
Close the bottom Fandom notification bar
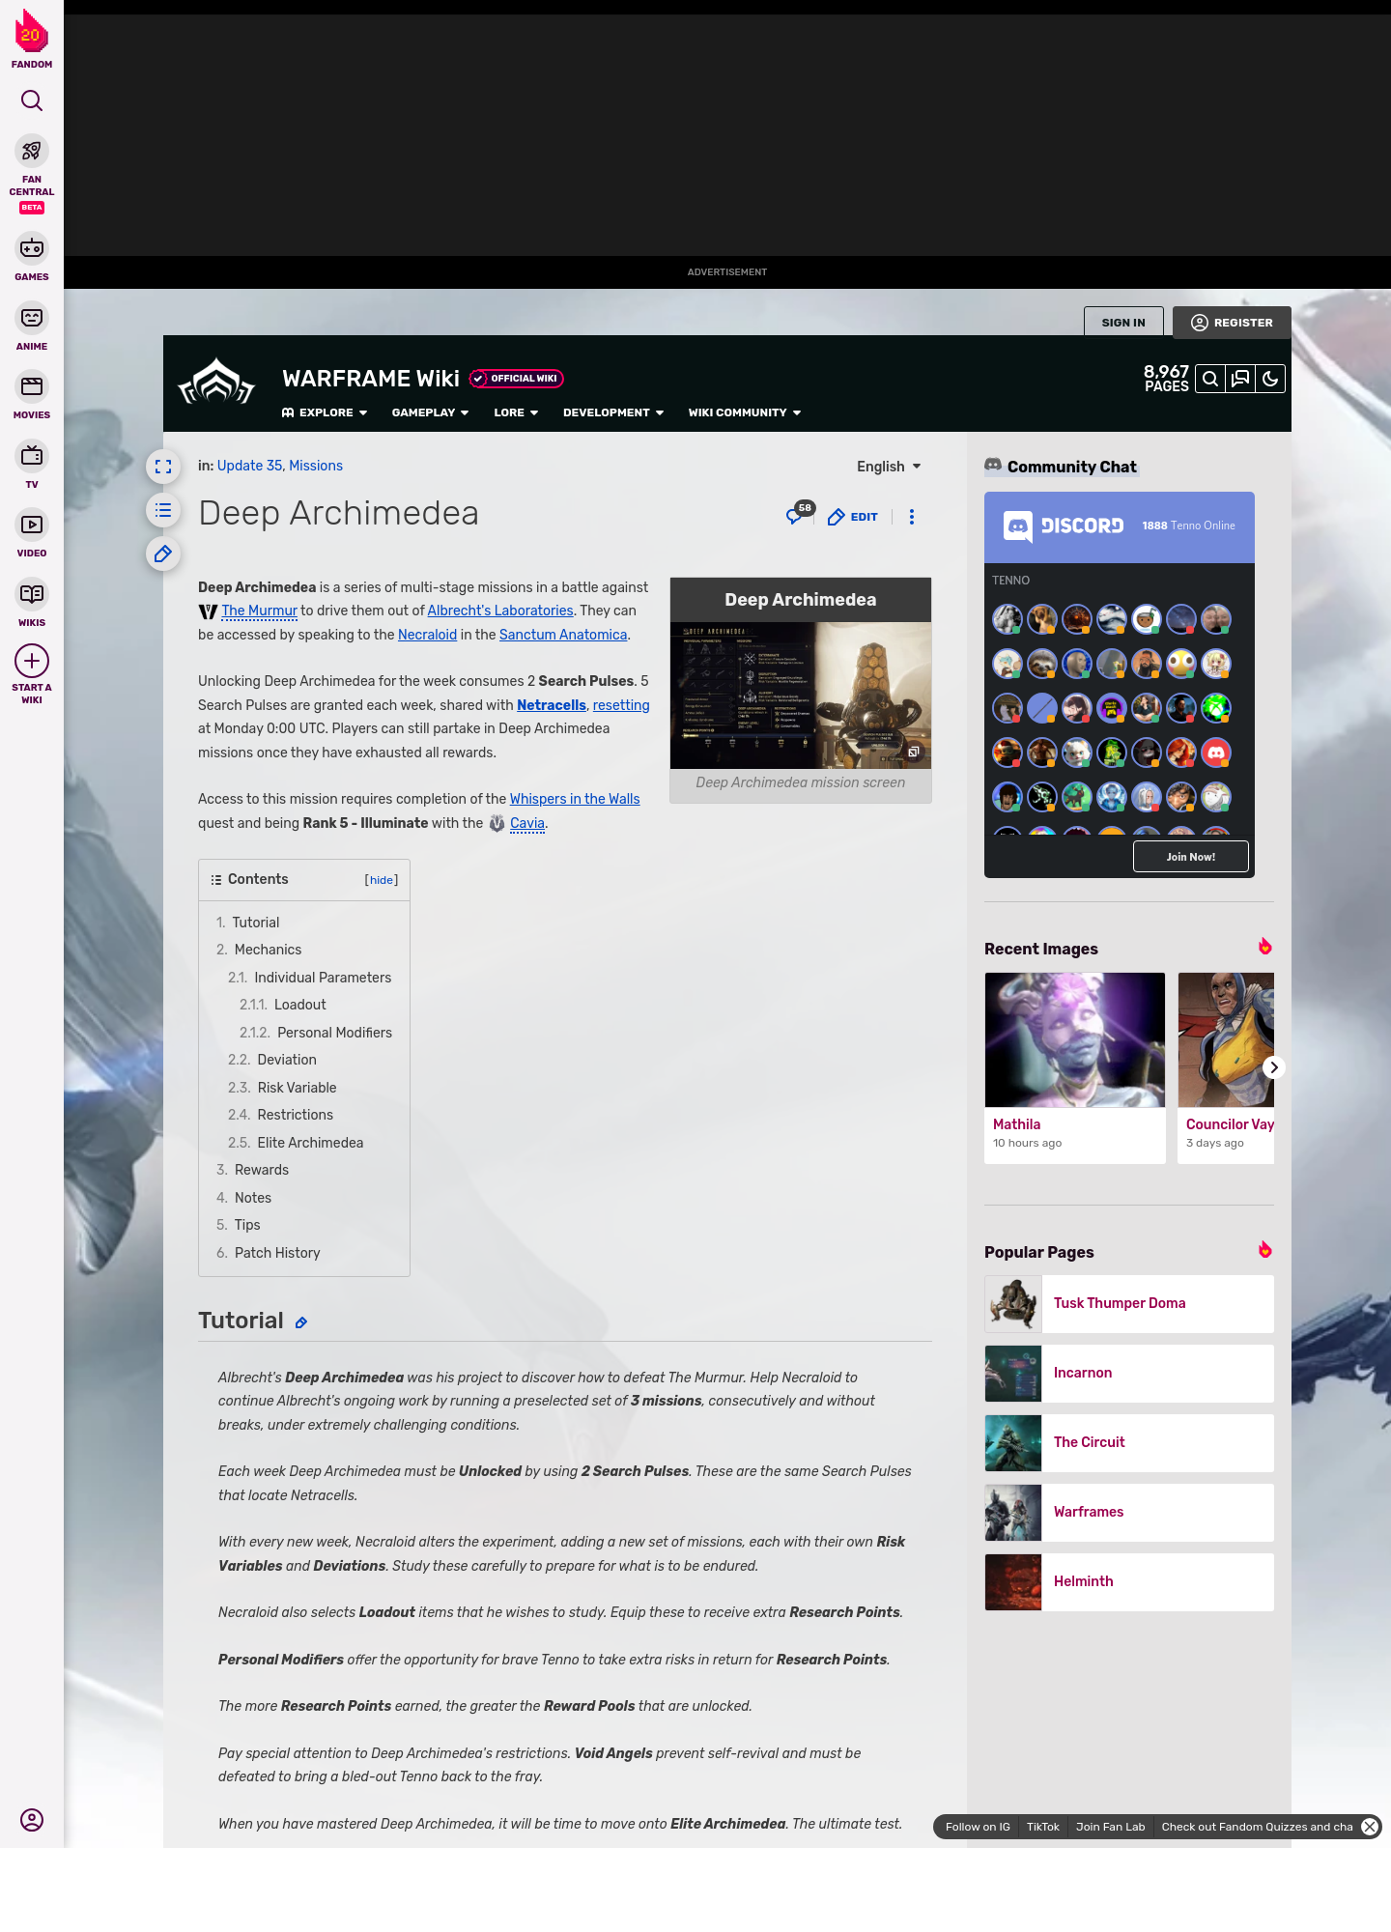click(1370, 1827)
